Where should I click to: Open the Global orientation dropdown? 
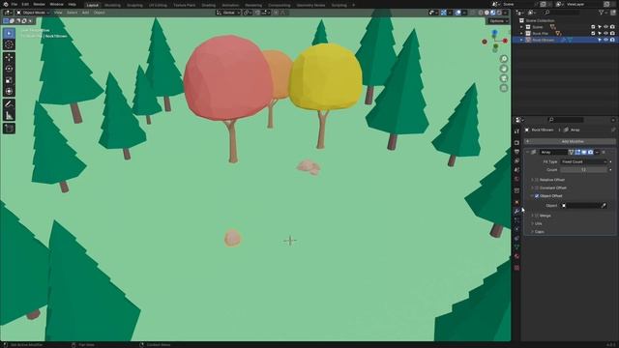(x=228, y=13)
